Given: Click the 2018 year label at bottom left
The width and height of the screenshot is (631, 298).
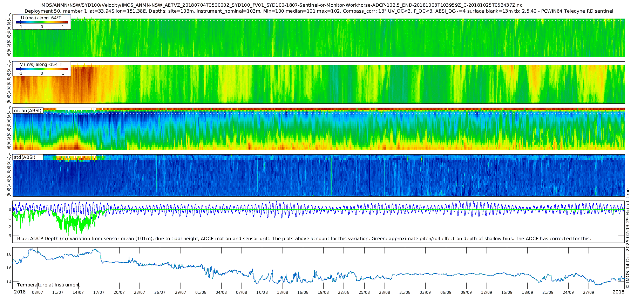Looking at the screenshot, I should click(20, 292).
